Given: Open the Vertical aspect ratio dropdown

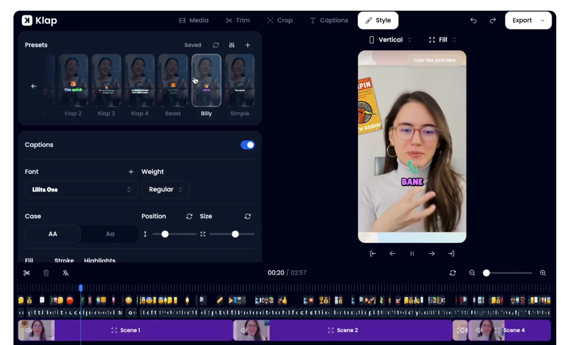Looking at the screenshot, I should point(390,40).
